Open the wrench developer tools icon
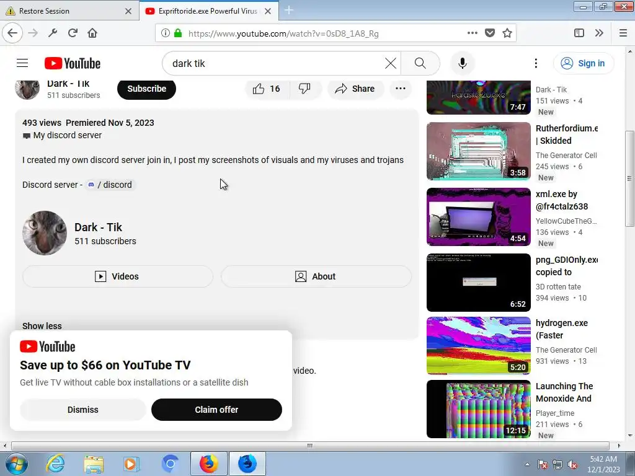This screenshot has width=635, height=476. (53, 33)
